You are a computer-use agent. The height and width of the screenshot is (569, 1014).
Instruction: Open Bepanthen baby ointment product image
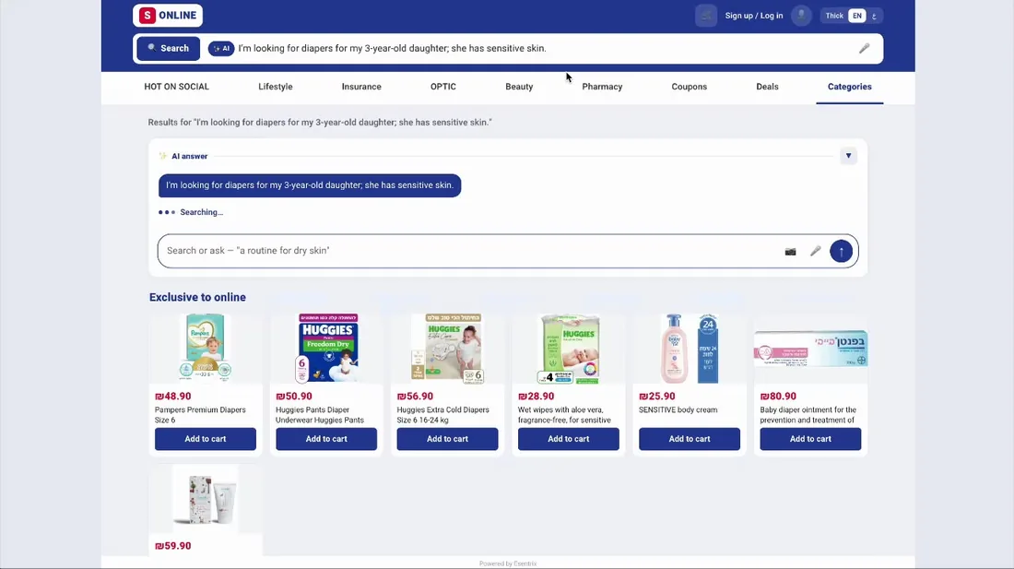pos(810,350)
